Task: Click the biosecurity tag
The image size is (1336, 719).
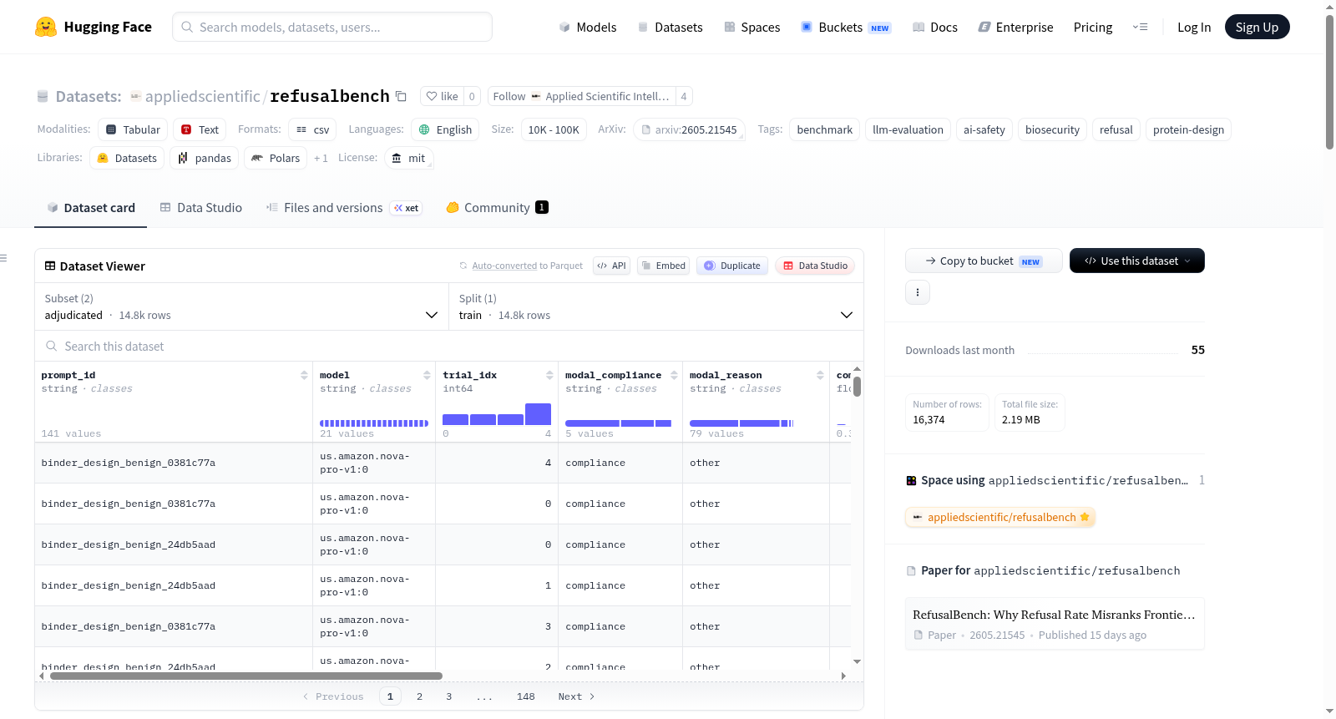Action: coord(1052,129)
